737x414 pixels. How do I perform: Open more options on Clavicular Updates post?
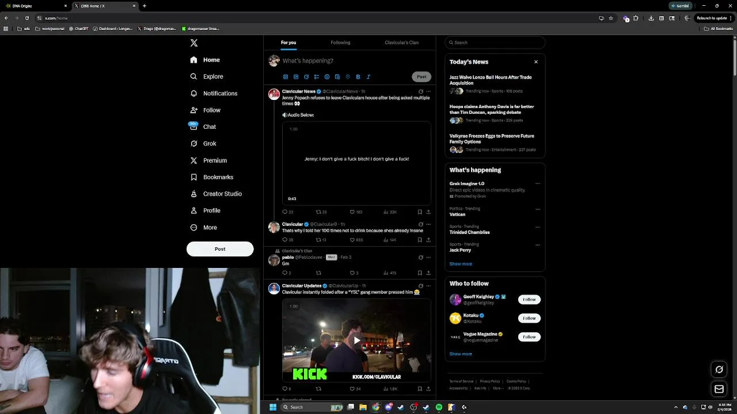click(x=428, y=286)
